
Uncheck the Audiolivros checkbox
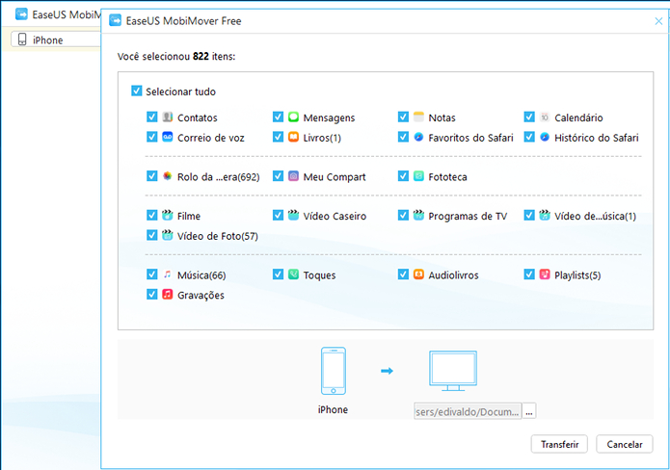click(x=403, y=274)
